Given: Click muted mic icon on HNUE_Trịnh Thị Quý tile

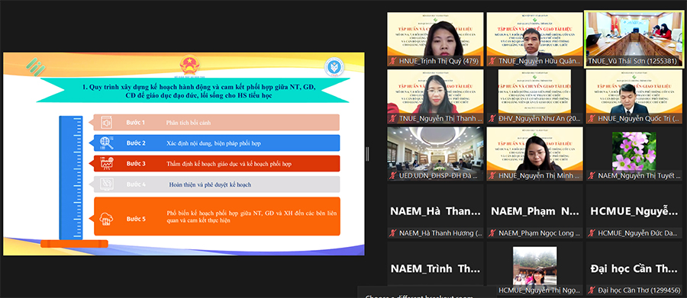Looking at the screenshot, I should pos(393,61).
